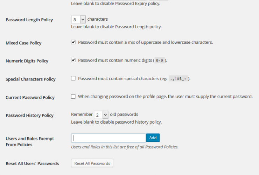Disable the Numeric Digits Policy checkbox
The image size is (259, 175).
73,60
